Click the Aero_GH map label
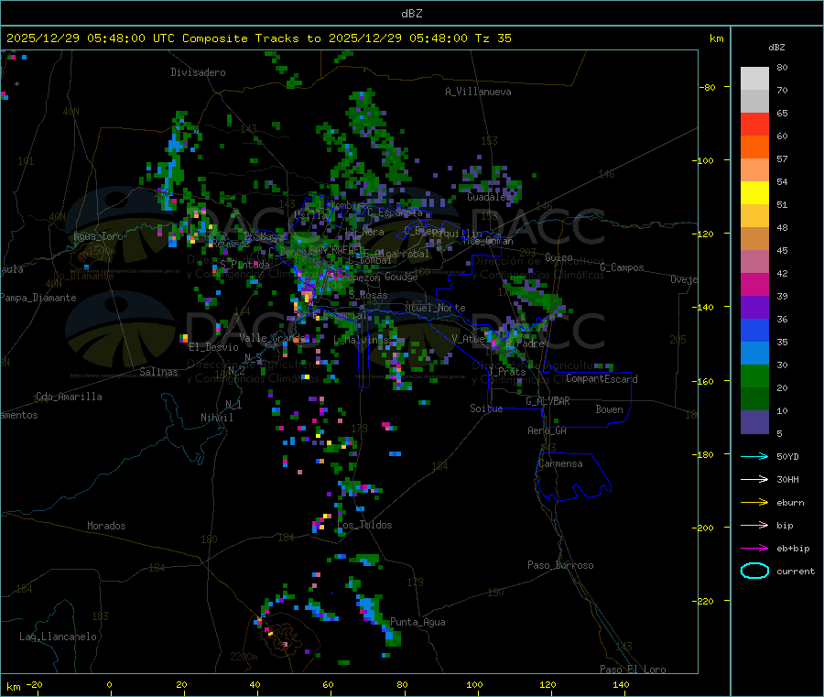The width and height of the screenshot is (824, 697). click(x=547, y=430)
